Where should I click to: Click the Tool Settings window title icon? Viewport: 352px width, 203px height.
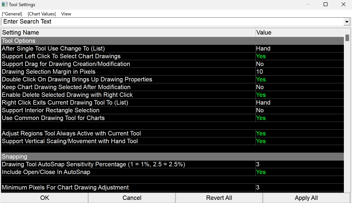(5, 4)
